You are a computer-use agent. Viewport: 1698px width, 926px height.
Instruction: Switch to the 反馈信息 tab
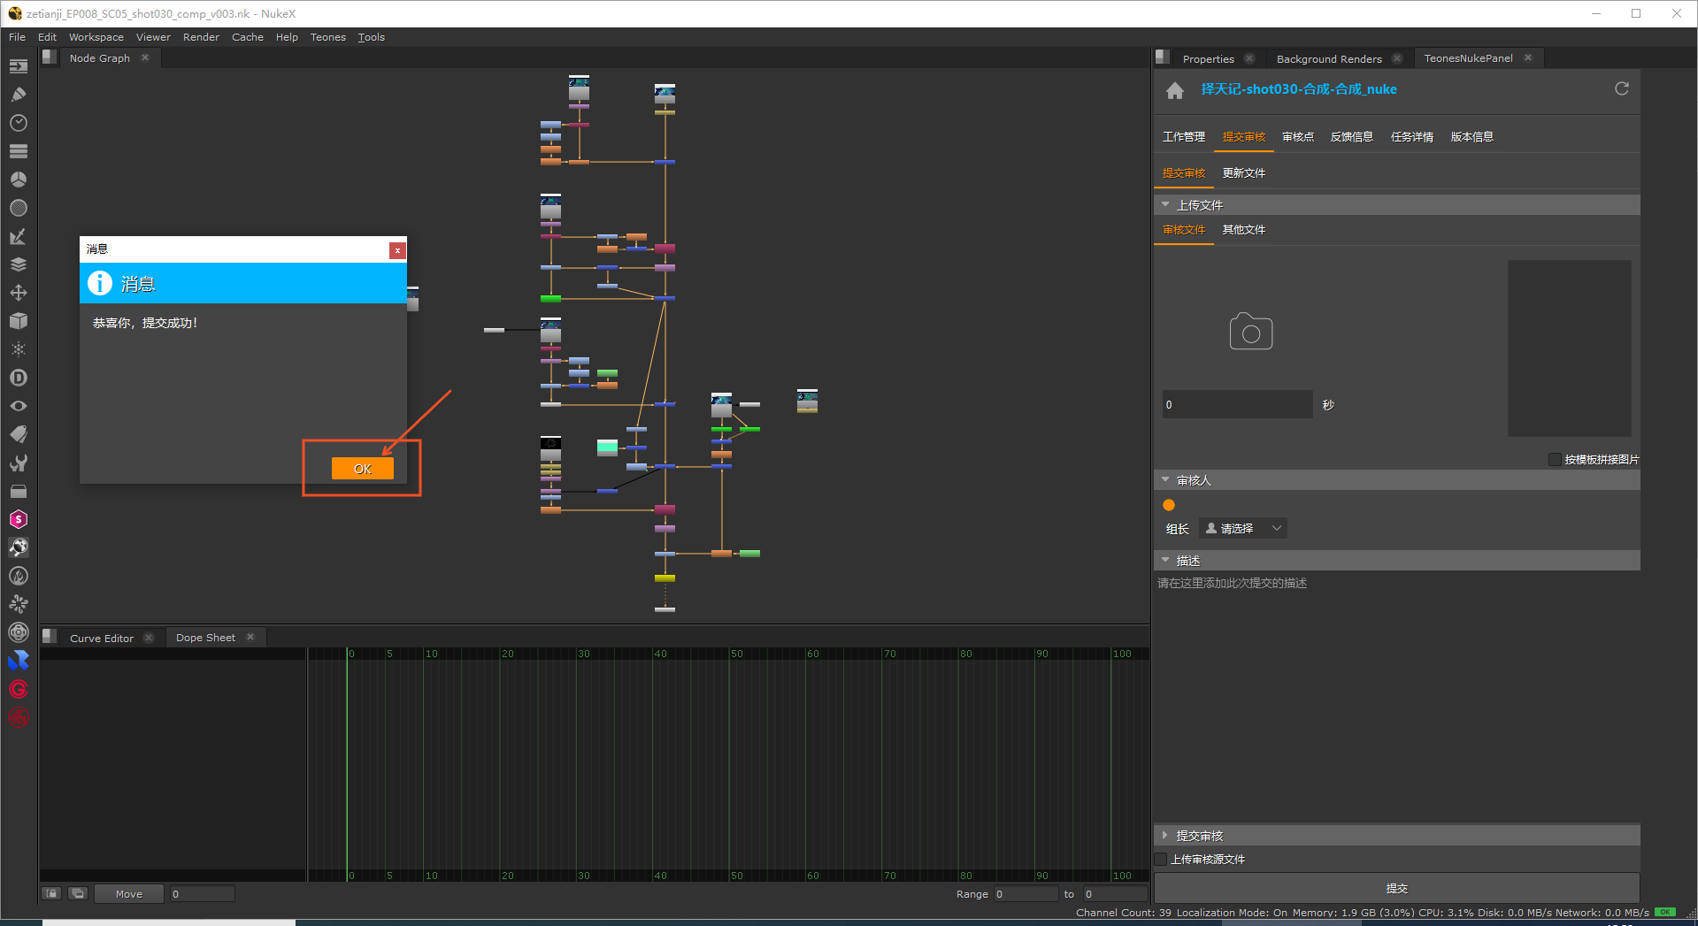[1351, 137]
